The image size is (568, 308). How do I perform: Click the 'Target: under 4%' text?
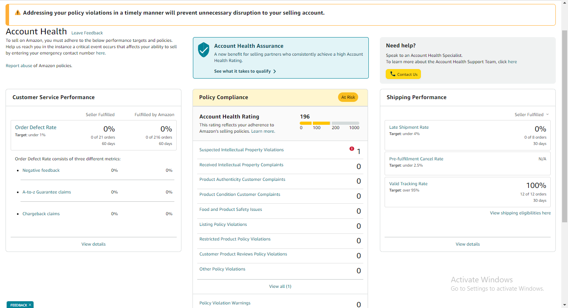404,134
